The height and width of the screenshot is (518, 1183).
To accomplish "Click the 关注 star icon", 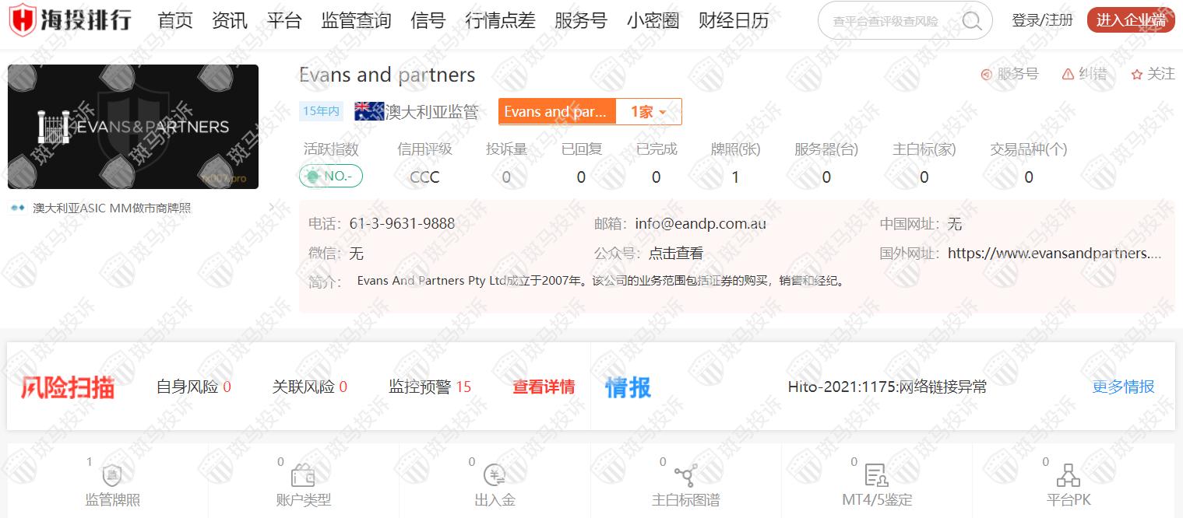I will tap(1136, 75).
